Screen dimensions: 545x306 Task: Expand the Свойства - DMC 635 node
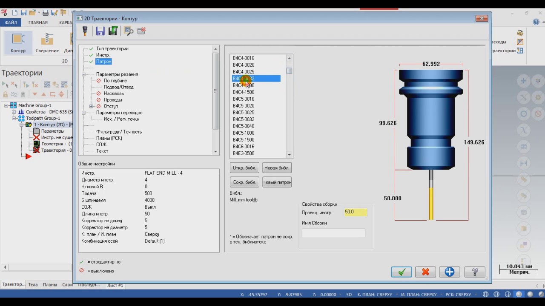pos(14,112)
